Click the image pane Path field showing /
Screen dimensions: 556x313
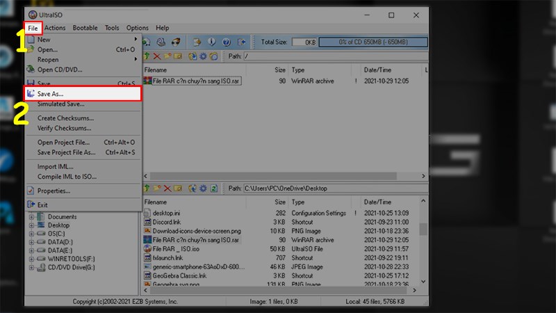coord(335,56)
